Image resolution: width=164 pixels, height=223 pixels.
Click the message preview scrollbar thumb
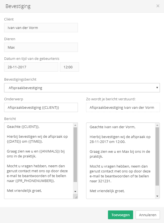(x=157, y=156)
